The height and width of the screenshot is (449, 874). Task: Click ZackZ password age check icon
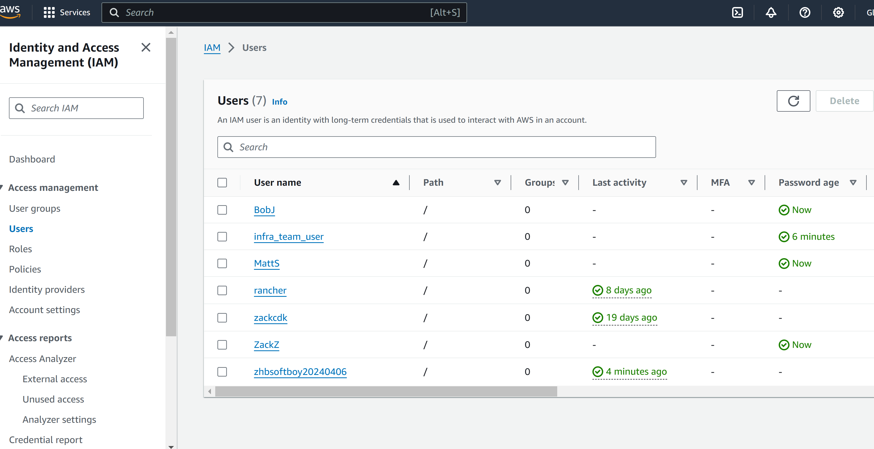[784, 345]
